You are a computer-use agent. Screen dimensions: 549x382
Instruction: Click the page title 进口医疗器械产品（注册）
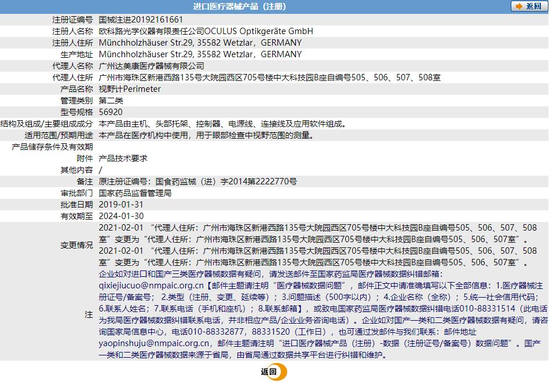(x=240, y=6)
